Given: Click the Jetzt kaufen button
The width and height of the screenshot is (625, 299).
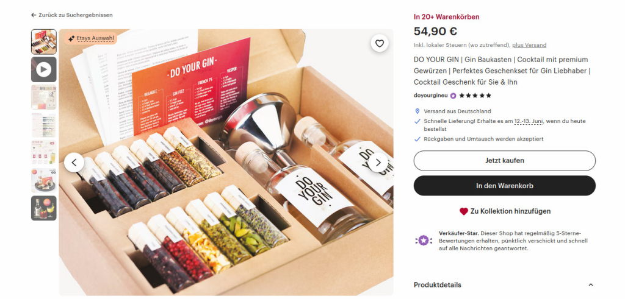Looking at the screenshot, I should click(505, 161).
